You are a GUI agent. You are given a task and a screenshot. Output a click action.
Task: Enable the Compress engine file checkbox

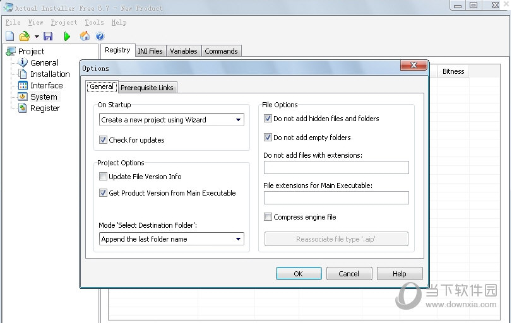tap(268, 216)
